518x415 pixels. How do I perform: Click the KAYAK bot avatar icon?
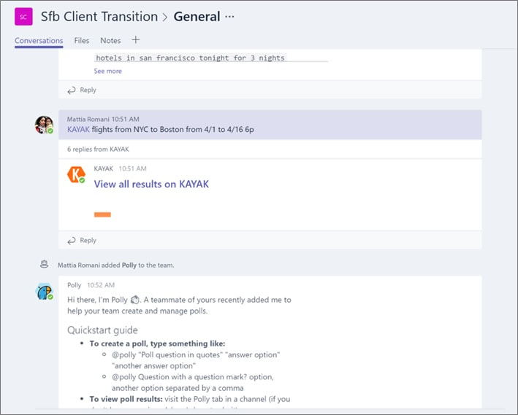(x=76, y=174)
